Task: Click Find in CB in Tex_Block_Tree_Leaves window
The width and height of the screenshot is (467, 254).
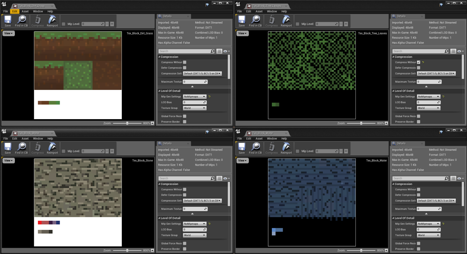Action: pyautogui.click(x=255, y=21)
